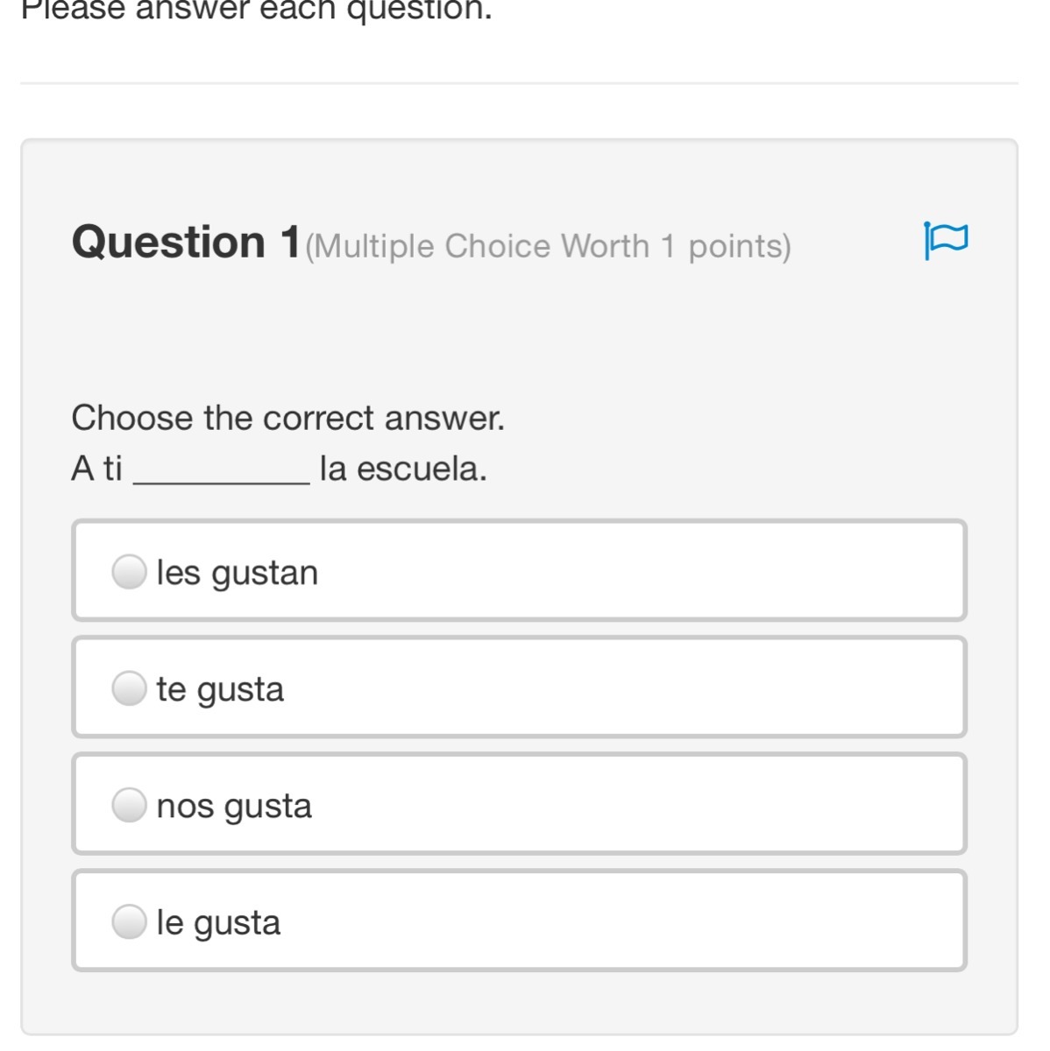
Task: Flag Question 1 for review
Action: 946,240
